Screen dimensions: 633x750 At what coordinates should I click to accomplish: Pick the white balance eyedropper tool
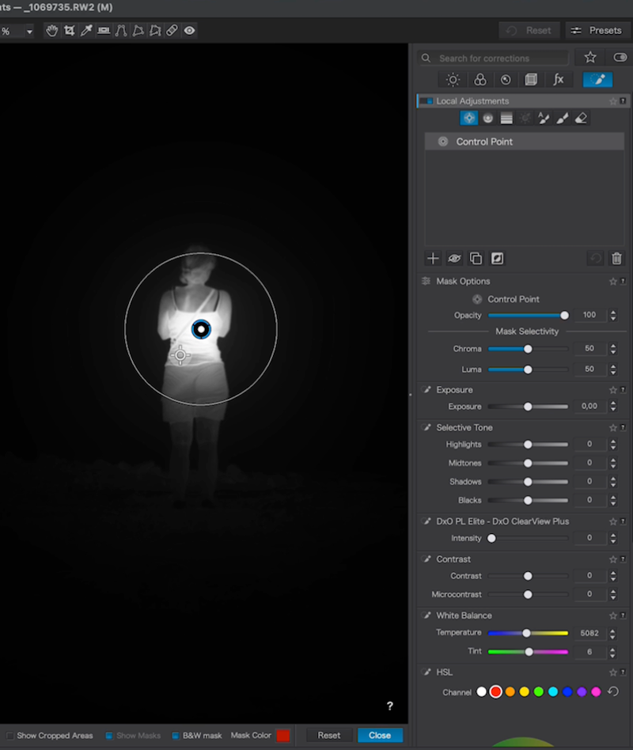tap(86, 31)
